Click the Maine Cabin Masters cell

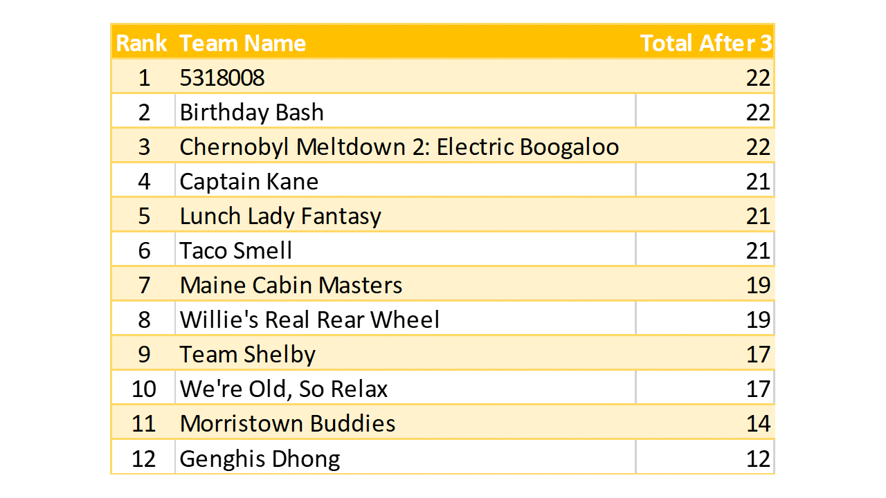(291, 285)
